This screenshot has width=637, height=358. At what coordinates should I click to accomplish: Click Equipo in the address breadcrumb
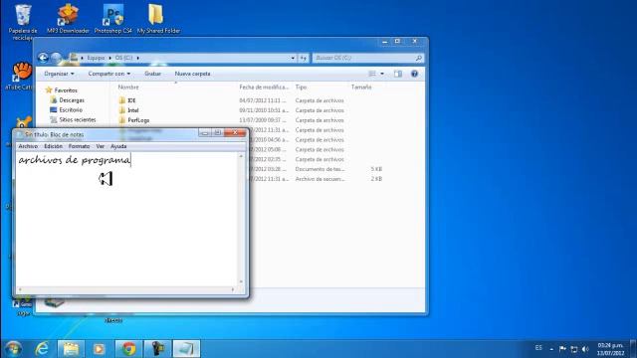coord(96,58)
